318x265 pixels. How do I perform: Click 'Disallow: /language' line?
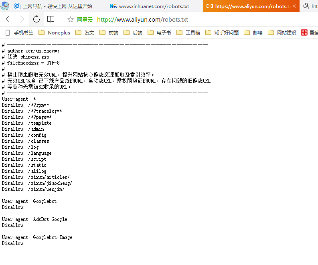27,153
